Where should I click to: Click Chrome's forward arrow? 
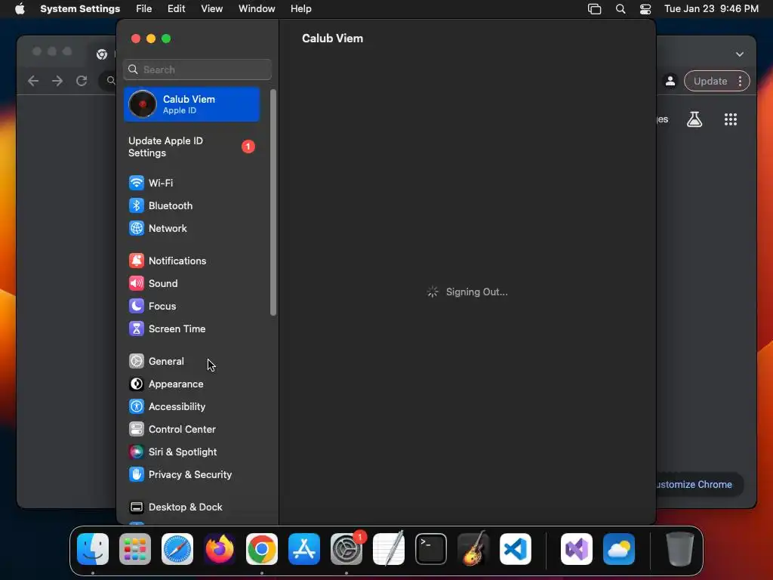click(57, 81)
